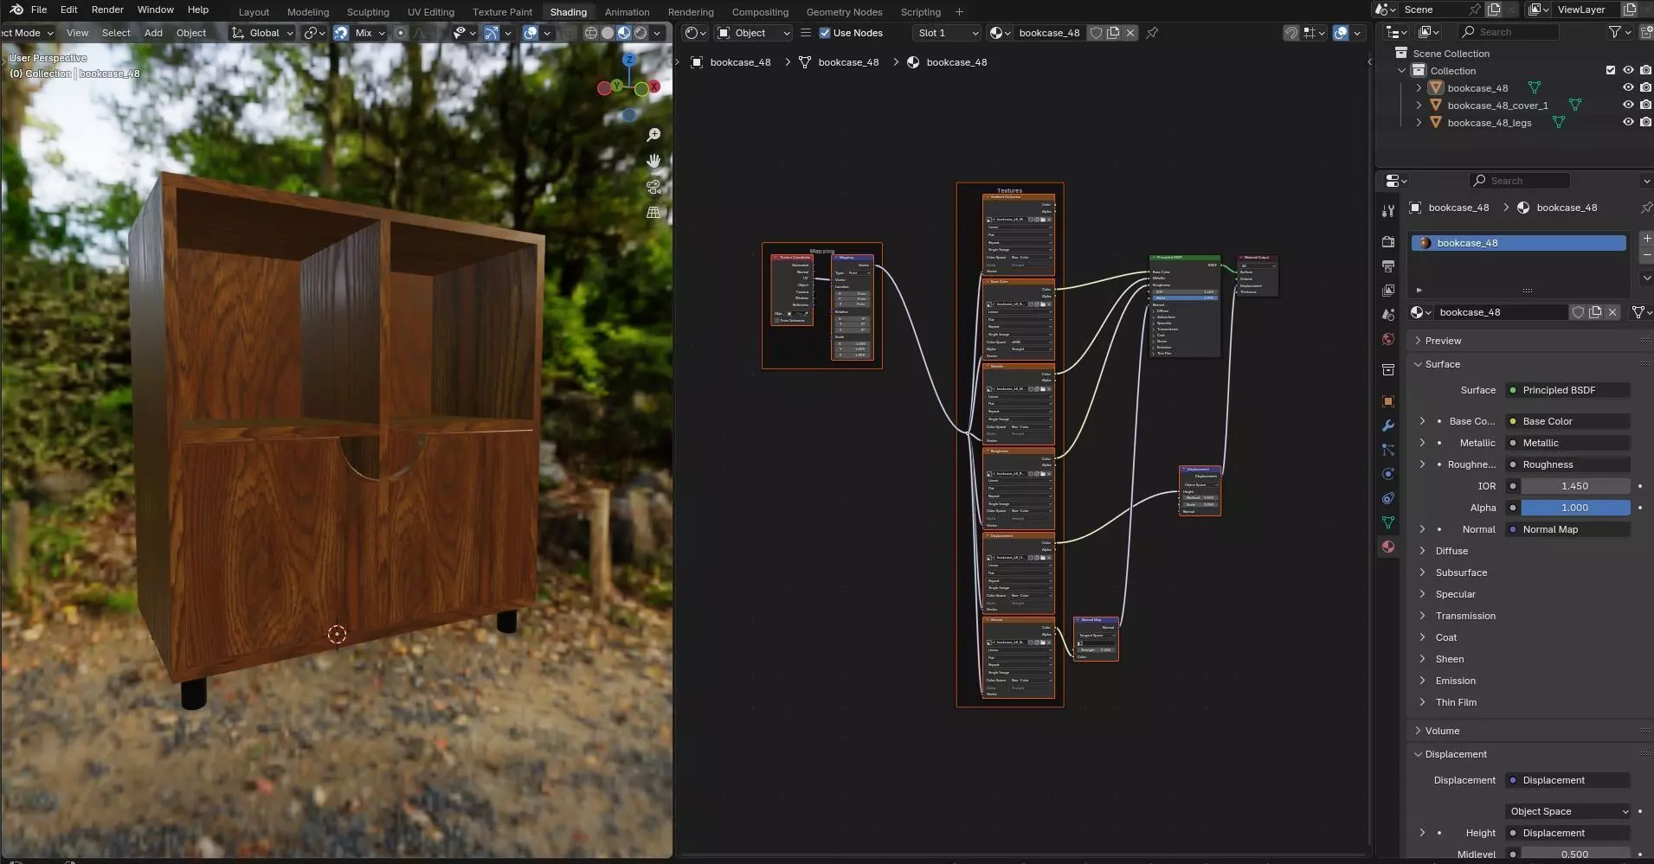The height and width of the screenshot is (864, 1654).
Task: Click fake user shield in node editor header
Action: (x=1096, y=33)
